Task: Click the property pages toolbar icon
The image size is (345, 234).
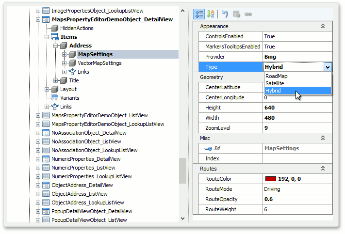Action: tap(236, 14)
